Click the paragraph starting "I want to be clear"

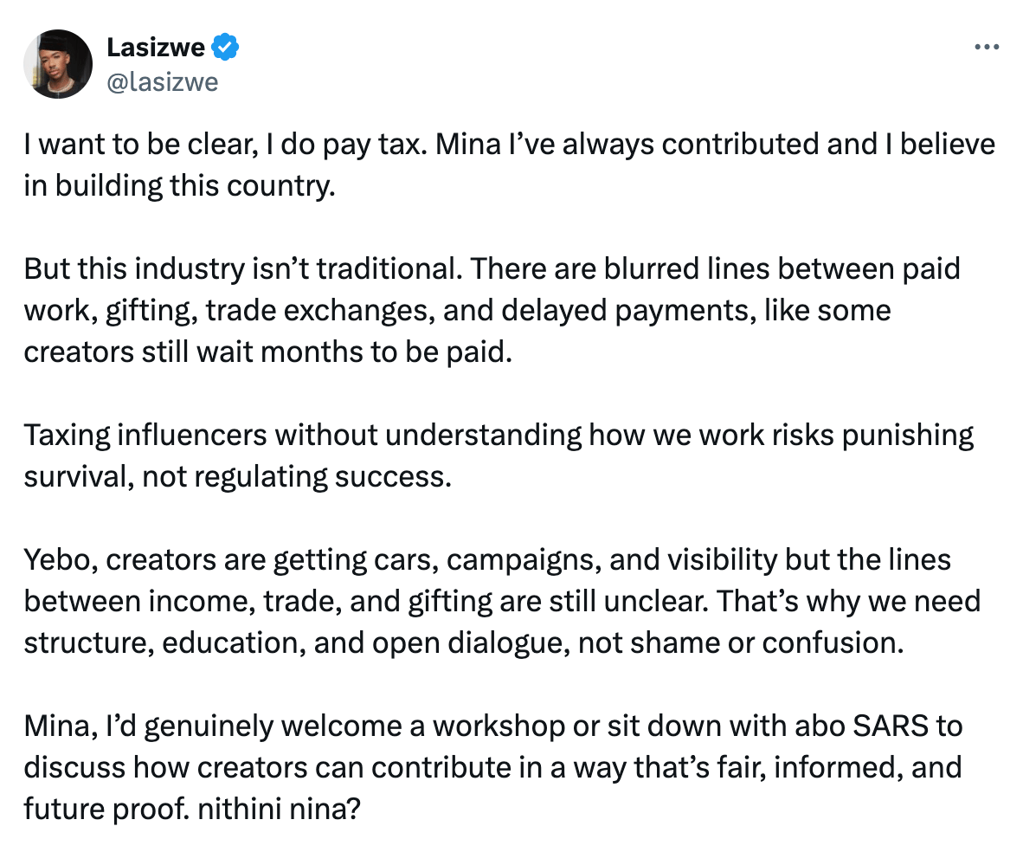pos(510,165)
